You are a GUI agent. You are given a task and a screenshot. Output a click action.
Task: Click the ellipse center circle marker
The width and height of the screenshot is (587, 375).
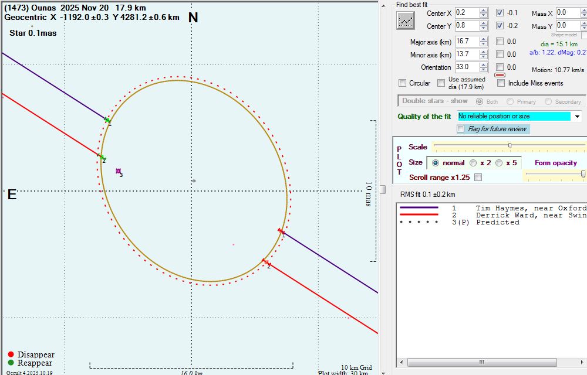tap(194, 181)
